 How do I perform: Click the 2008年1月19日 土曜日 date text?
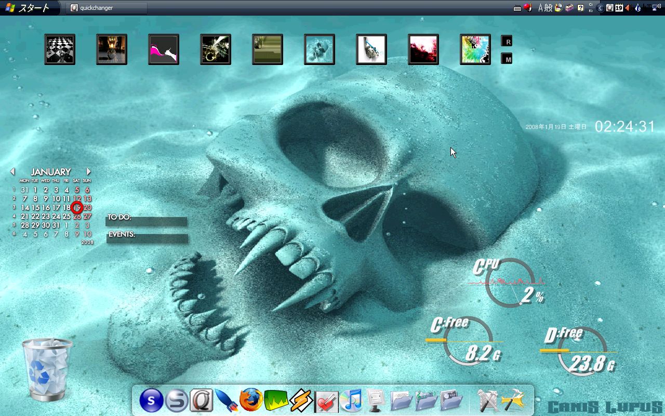tap(556, 127)
